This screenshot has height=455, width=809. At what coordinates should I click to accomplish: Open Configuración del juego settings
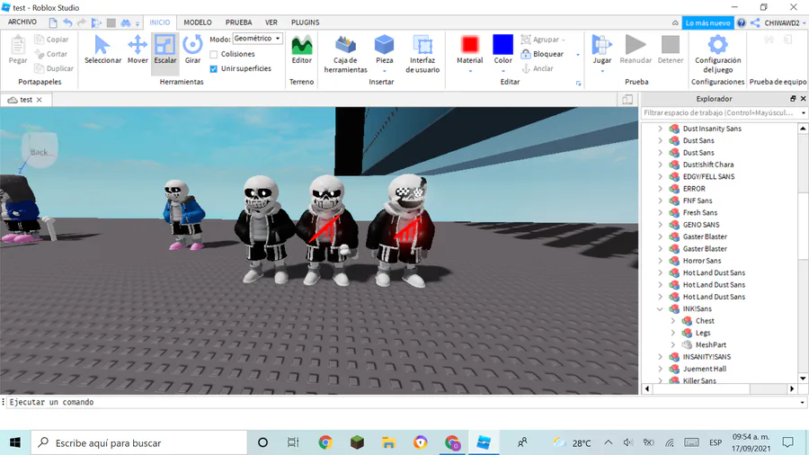(717, 54)
